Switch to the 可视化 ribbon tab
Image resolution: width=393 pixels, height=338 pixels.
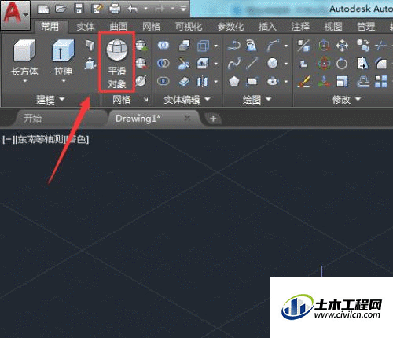(x=189, y=27)
